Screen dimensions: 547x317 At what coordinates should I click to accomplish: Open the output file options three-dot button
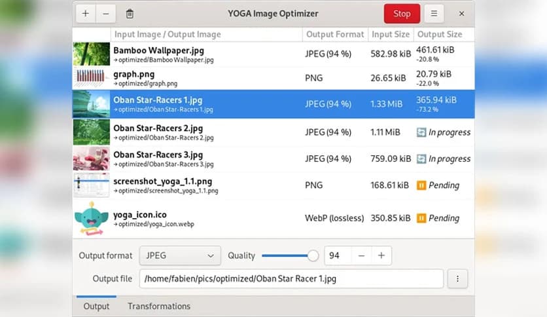pos(457,278)
